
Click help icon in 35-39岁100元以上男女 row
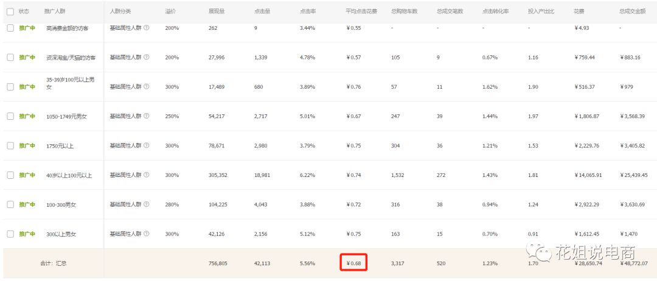146,87
